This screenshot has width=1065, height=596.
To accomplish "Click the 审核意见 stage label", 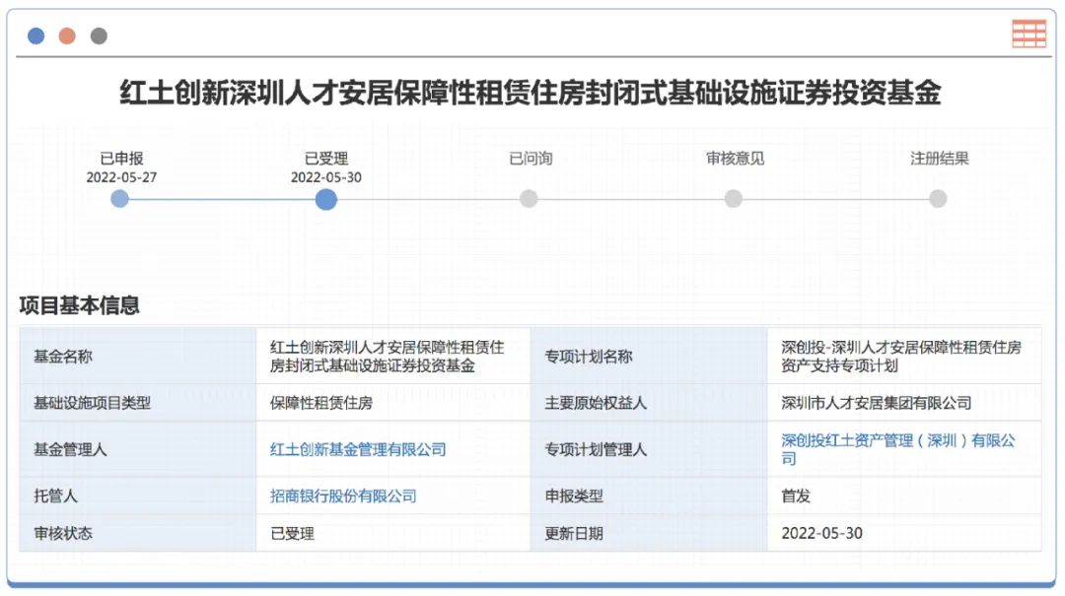I will (x=735, y=159).
